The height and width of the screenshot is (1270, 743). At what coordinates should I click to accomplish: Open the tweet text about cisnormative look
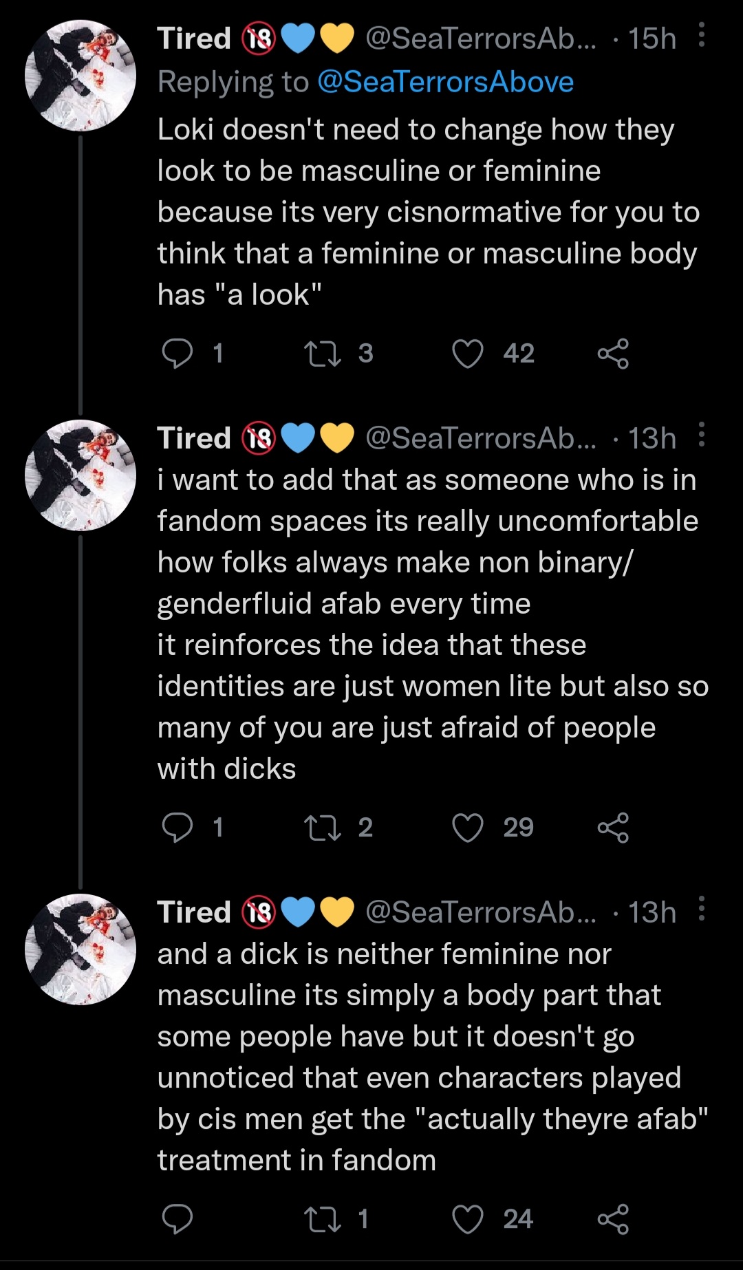click(x=427, y=212)
